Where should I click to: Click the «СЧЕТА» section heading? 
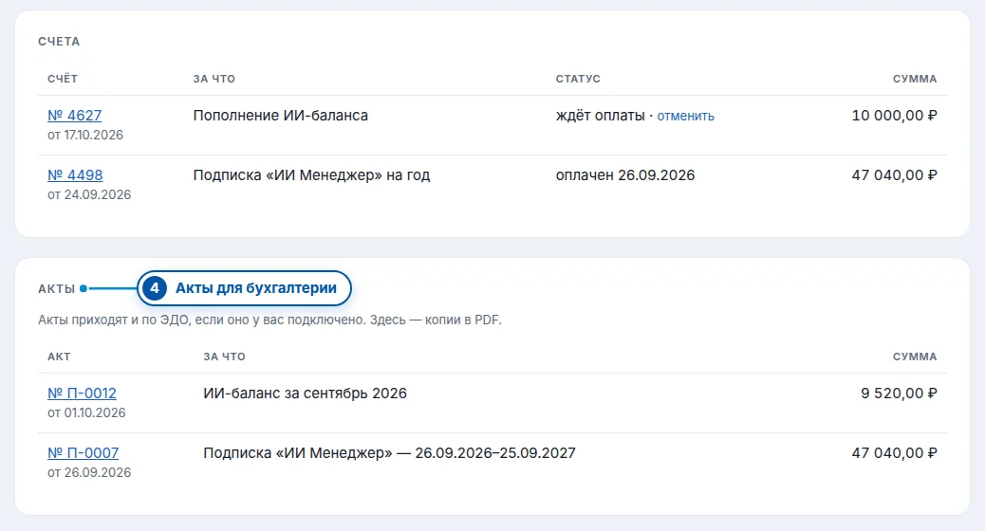(59, 42)
